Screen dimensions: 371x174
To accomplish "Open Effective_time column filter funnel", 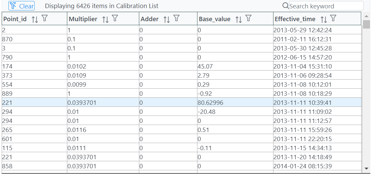I will [x=333, y=18].
